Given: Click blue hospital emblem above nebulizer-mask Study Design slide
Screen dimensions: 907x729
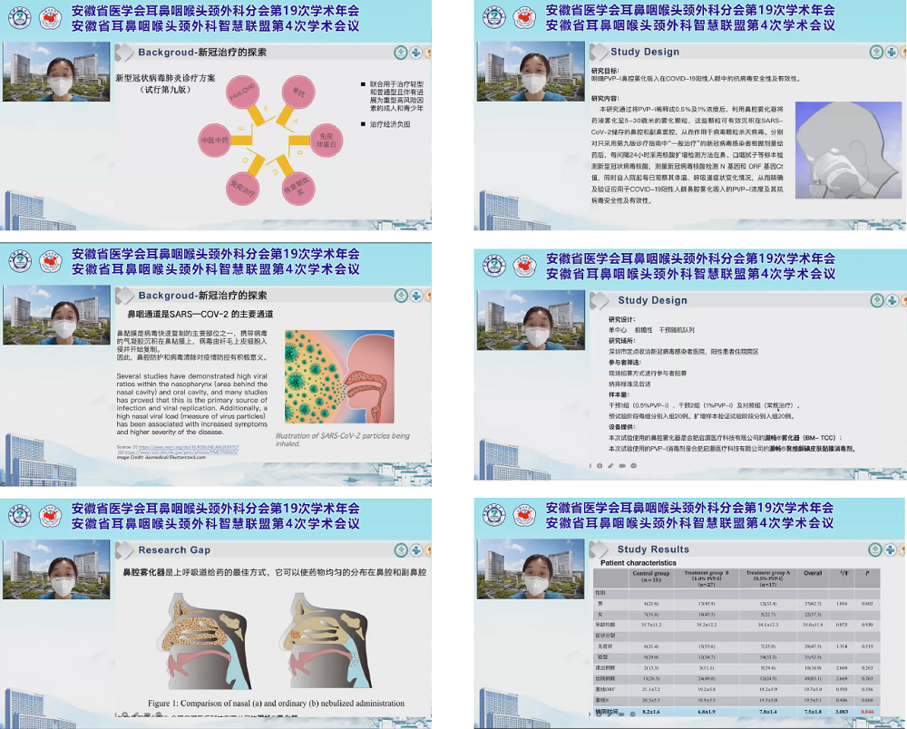Looking at the screenshot, I should 494,18.
